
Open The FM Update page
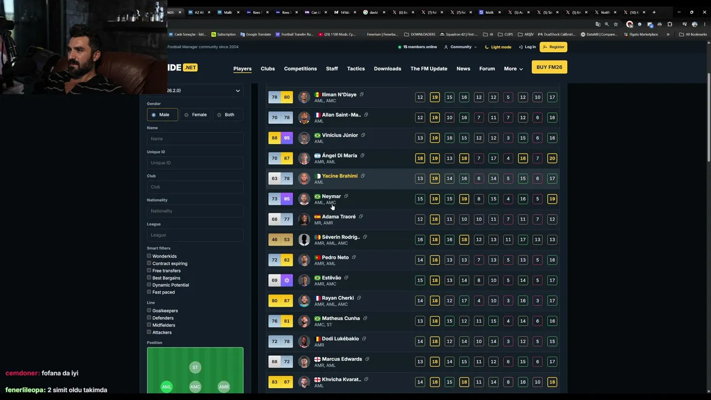click(429, 69)
